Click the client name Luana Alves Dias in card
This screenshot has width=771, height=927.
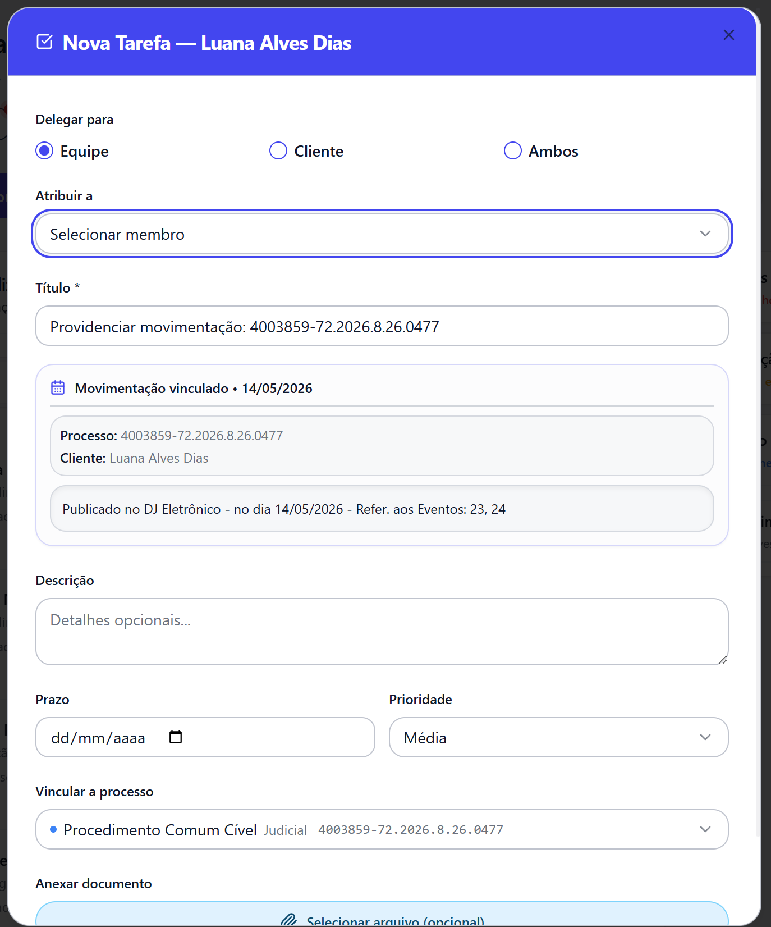159,458
